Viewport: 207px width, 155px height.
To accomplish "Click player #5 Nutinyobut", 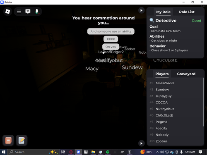I will click(x=175, y=109).
